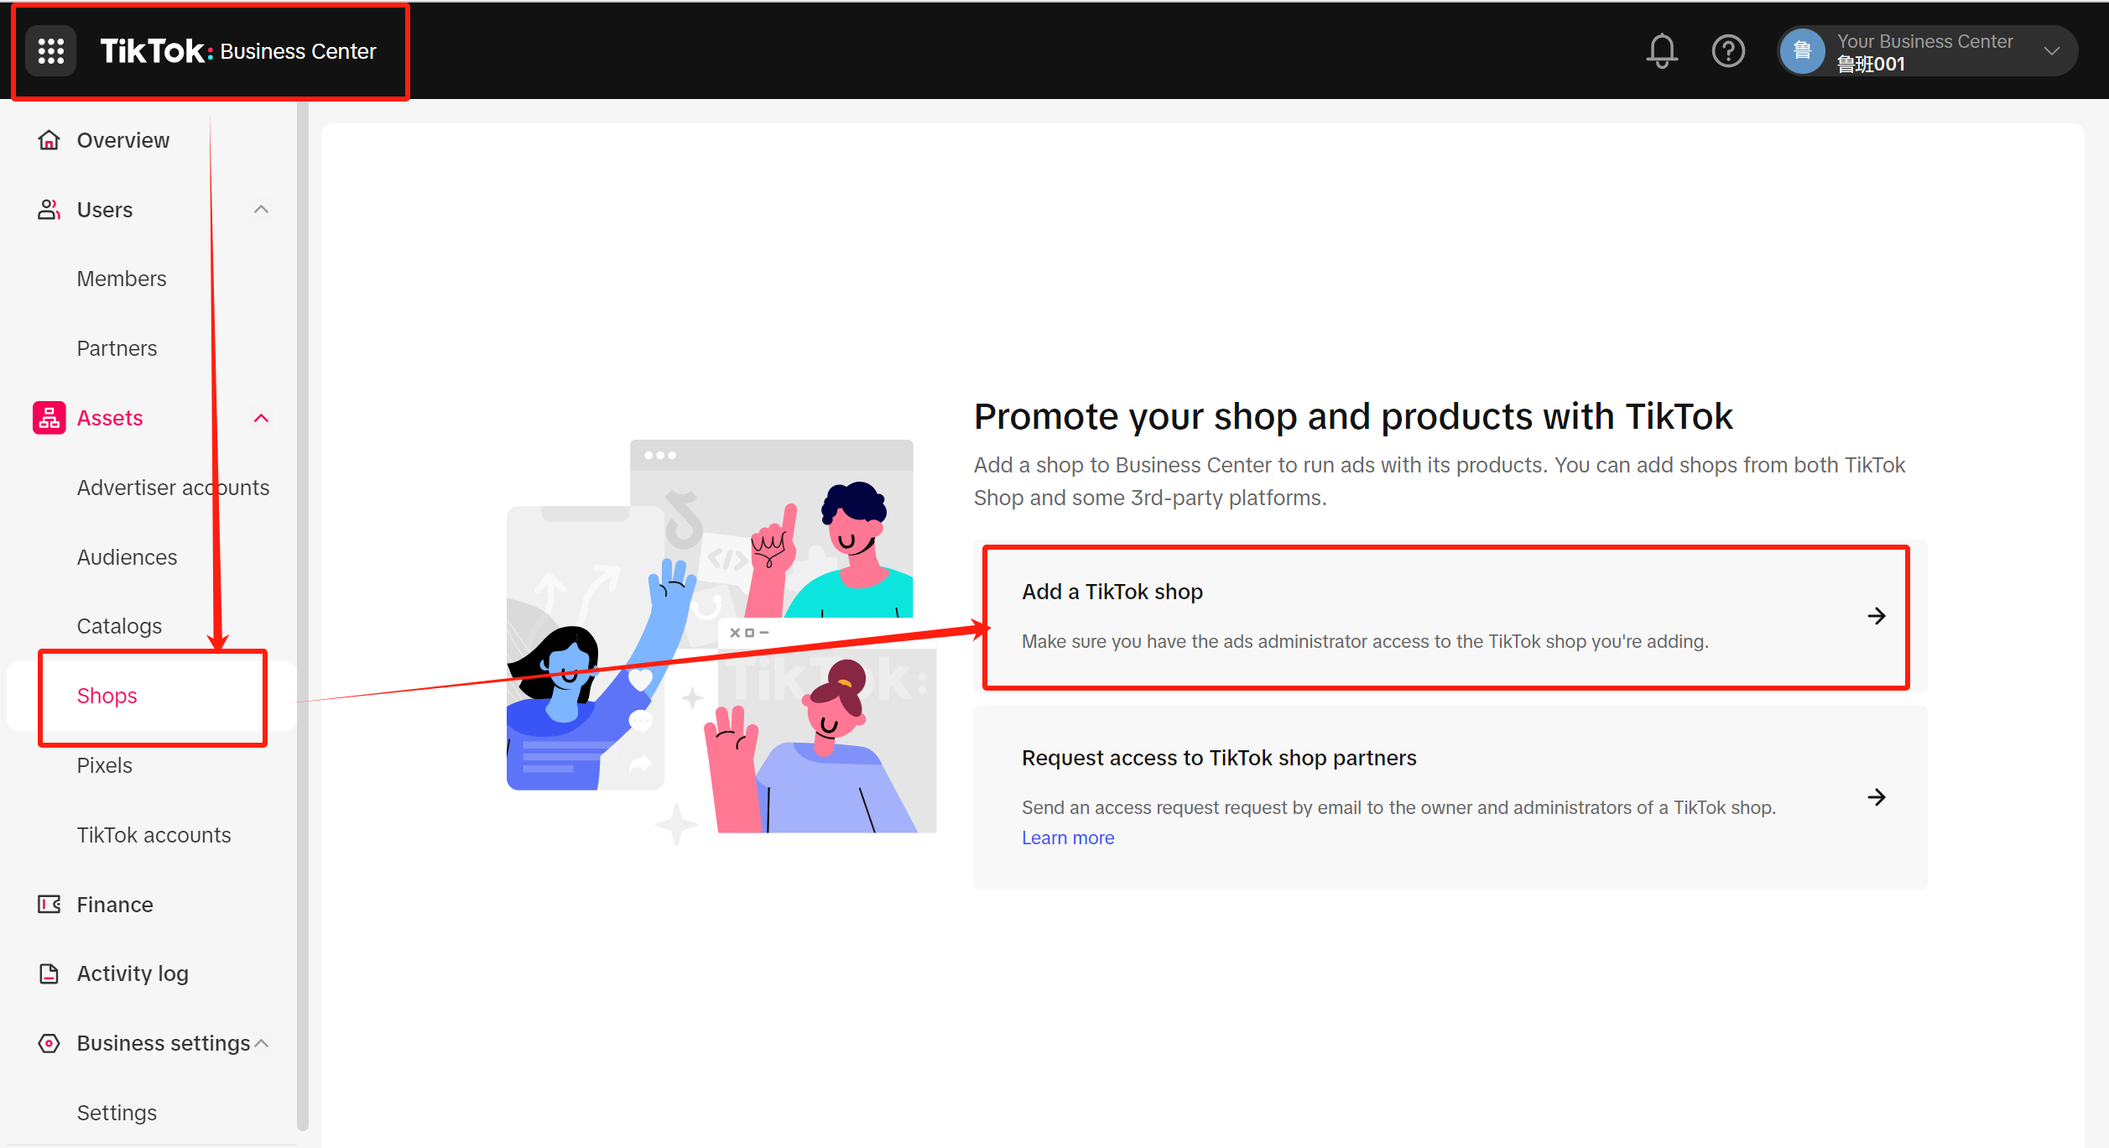This screenshot has width=2109, height=1148.
Task: Click the Activity log document icon
Action: (x=49, y=973)
